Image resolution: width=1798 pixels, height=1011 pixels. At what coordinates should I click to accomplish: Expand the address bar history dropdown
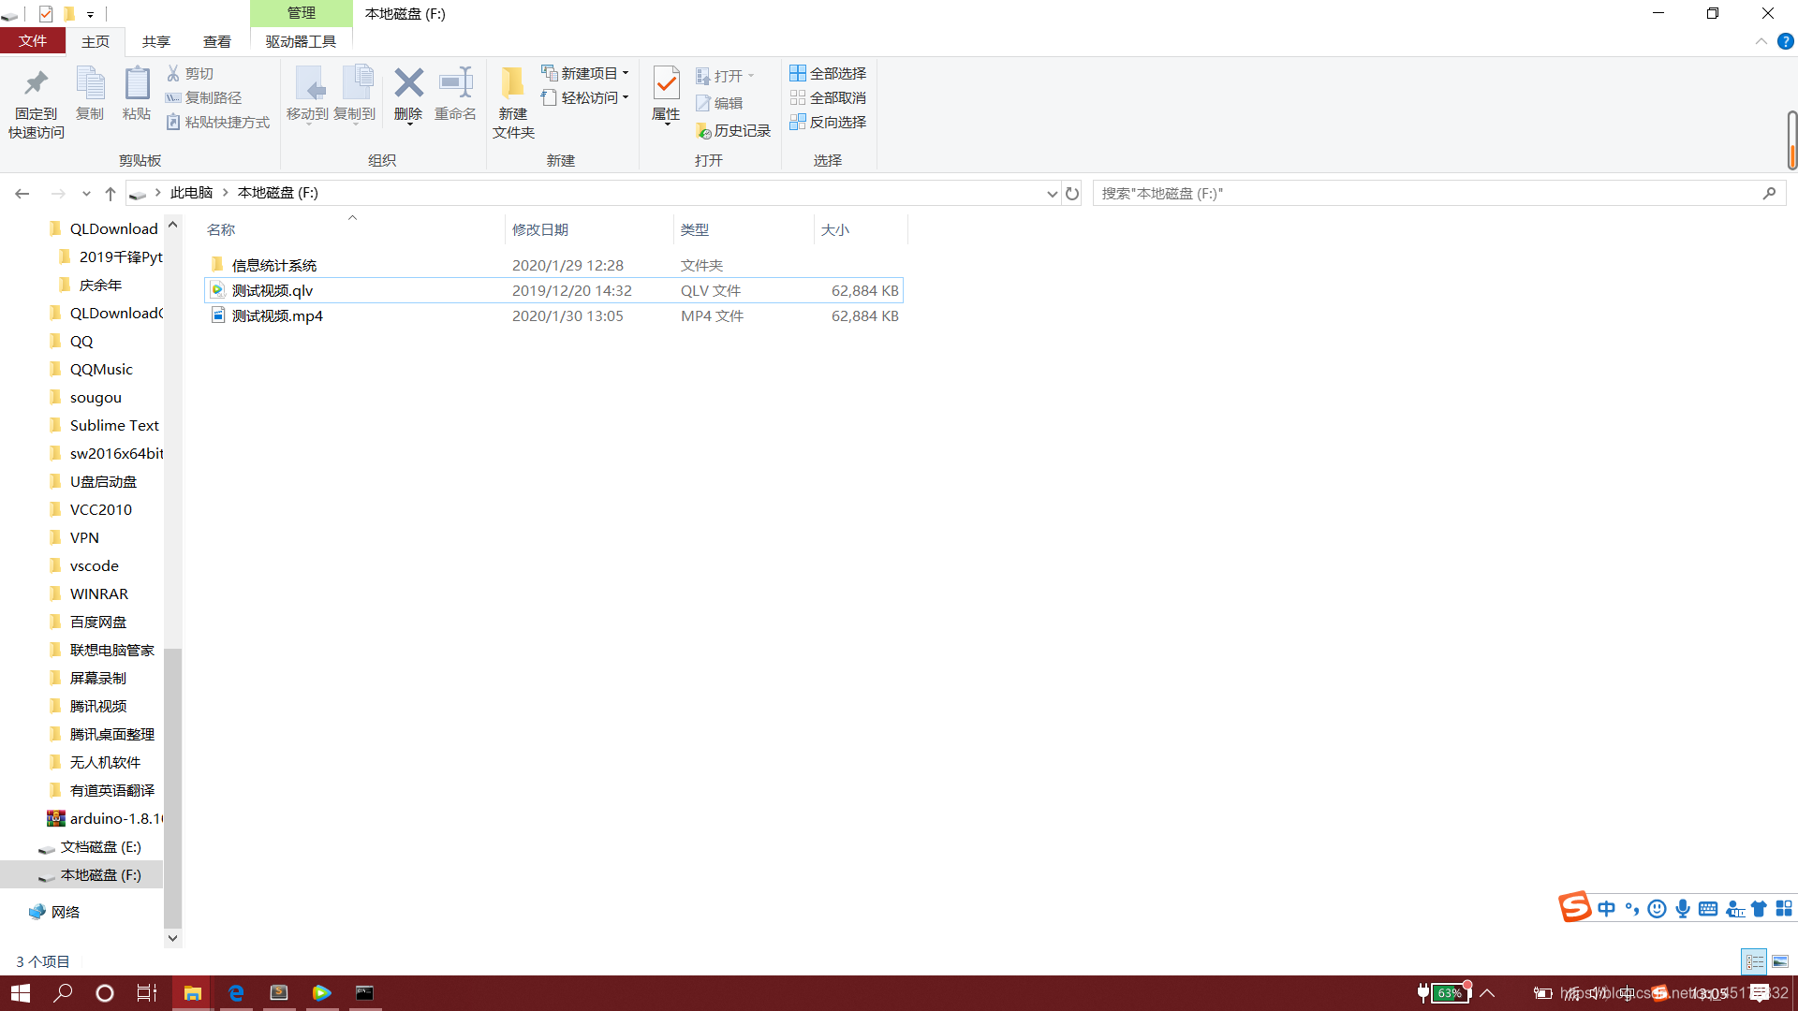click(1052, 193)
